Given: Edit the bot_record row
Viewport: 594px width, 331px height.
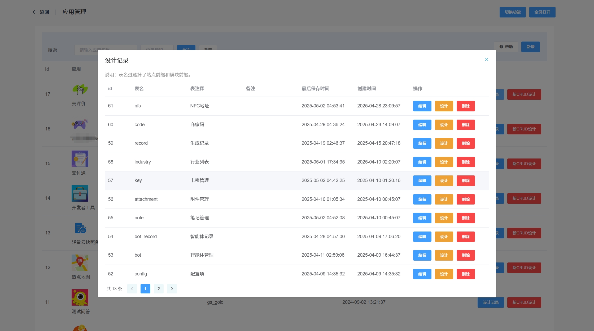Looking at the screenshot, I should [422, 237].
